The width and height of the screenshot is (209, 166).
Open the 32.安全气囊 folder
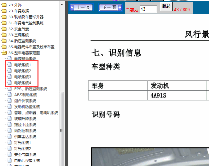[x=19, y=29]
